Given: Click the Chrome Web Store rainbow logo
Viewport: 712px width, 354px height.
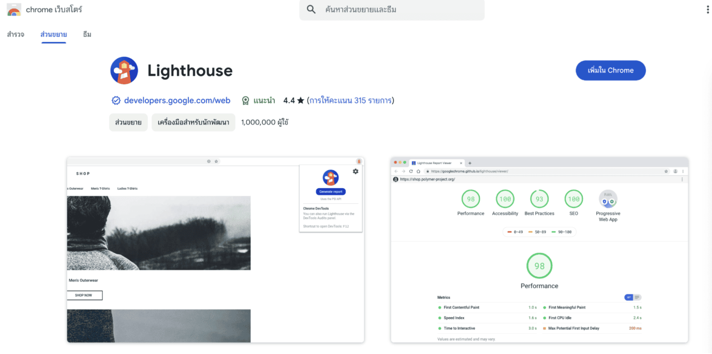Looking at the screenshot, I should pos(13,9).
